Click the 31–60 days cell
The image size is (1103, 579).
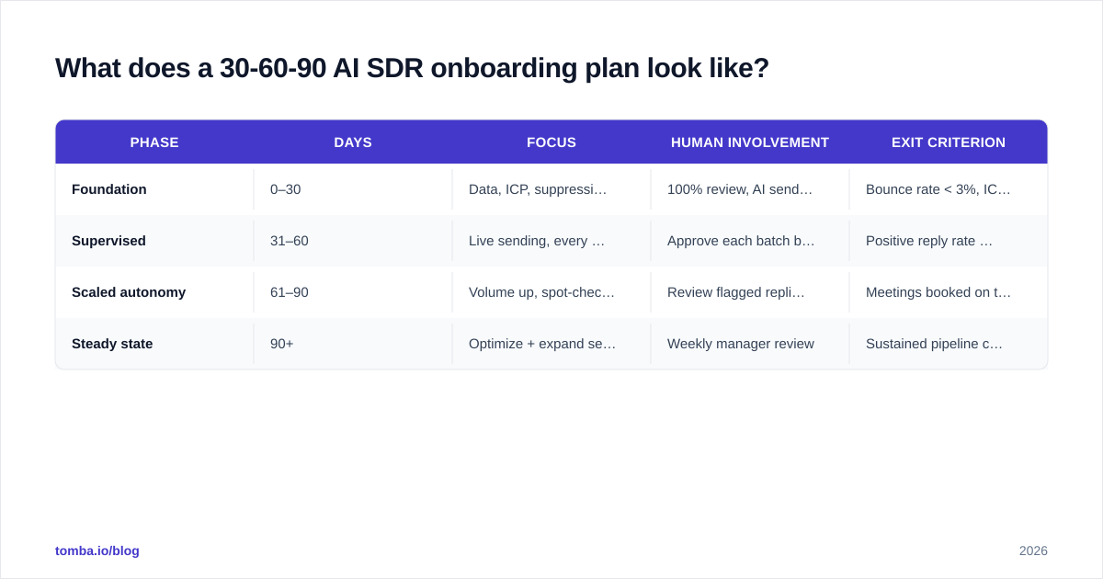pos(353,241)
